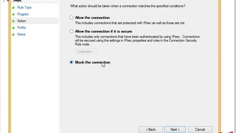236x133 pixels.
Task: Choose 'Allow the connection if it is secure'
Action: click(x=71, y=31)
